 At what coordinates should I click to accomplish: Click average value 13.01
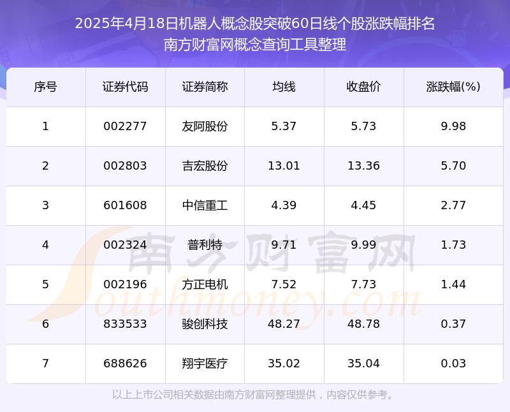click(284, 166)
